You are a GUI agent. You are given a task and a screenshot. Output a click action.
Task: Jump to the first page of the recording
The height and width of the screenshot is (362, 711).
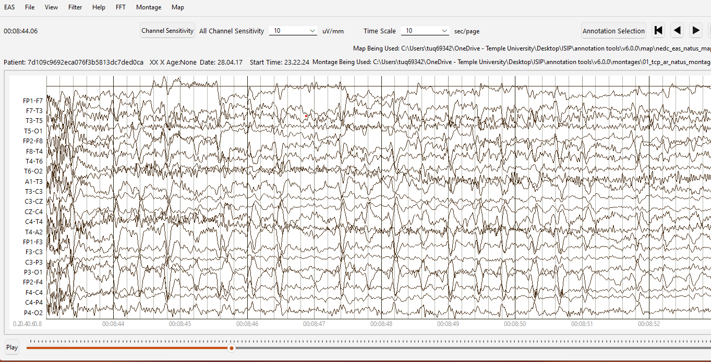658,31
